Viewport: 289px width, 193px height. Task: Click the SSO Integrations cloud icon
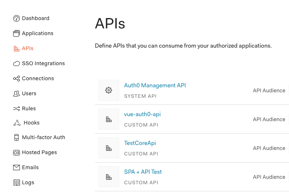click(x=16, y=63)
